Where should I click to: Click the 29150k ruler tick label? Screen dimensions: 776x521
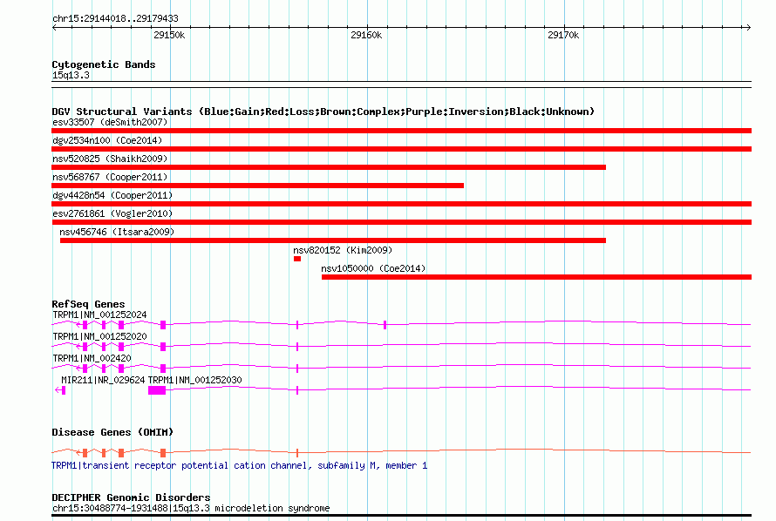(x=169, y=35)
